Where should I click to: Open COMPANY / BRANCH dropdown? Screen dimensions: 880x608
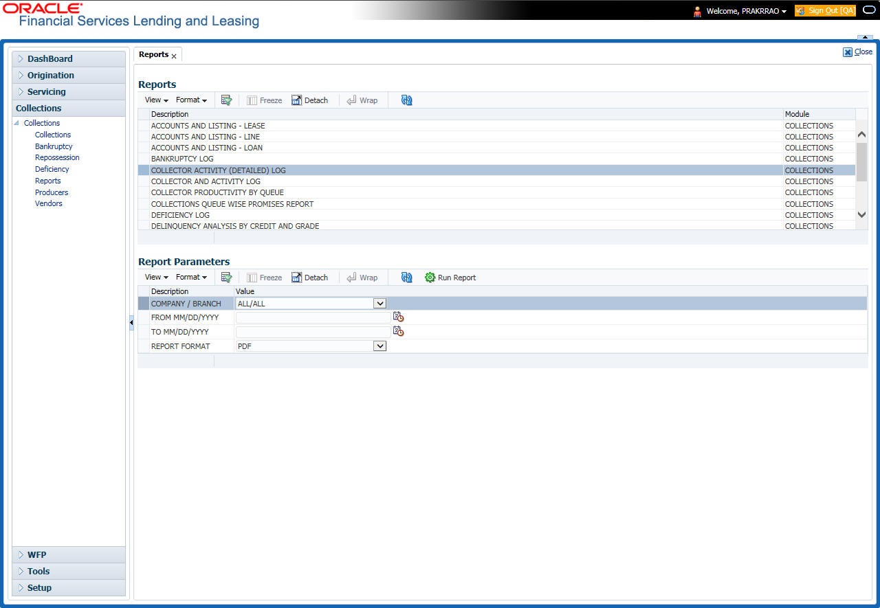(379, 303)
